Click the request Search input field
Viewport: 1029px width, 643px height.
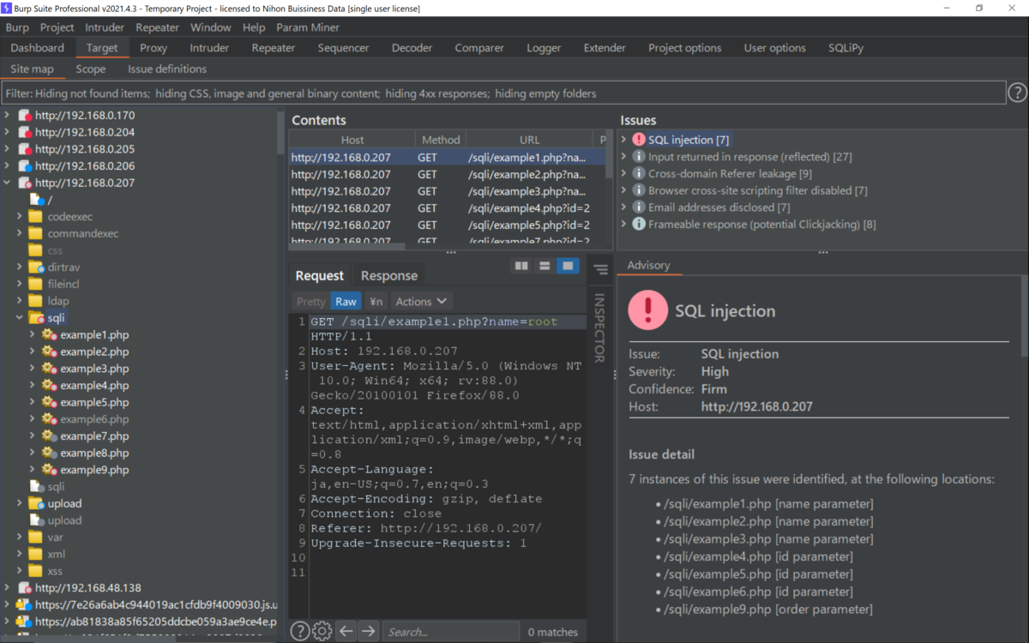450,631
